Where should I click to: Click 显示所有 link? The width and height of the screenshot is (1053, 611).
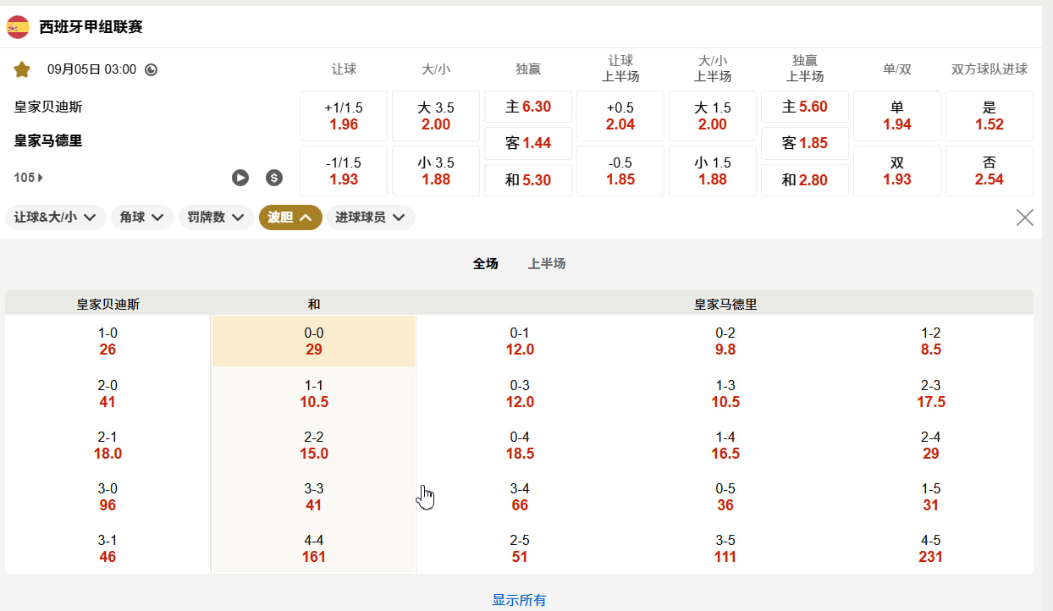pos(520,600)
